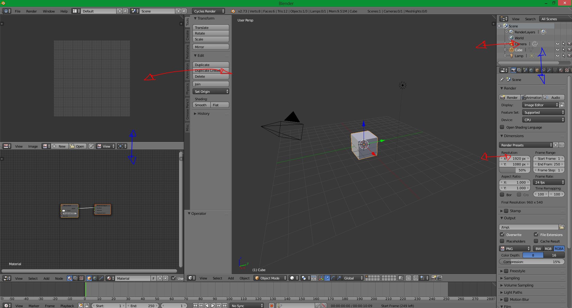The width and height of the screenshot is (572, 308).
Task: Select the texture nodes checker icon
Action: pyautogui.click(x=81, y=278)
